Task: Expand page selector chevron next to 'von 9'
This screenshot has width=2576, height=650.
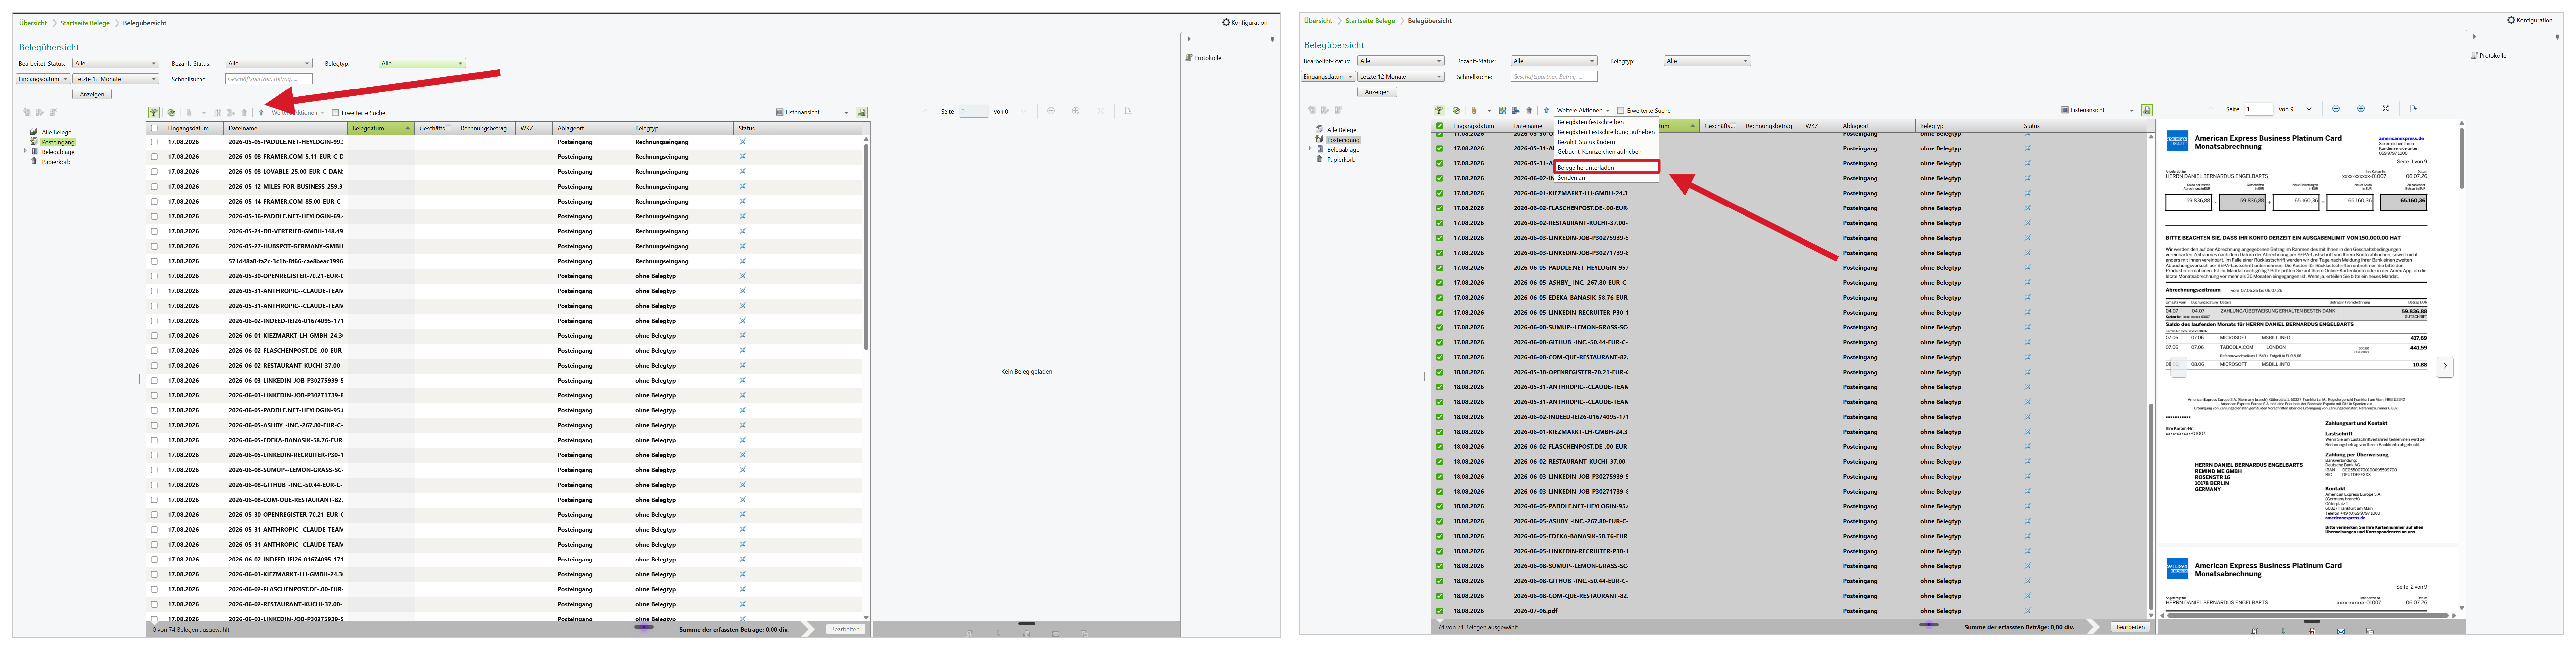Action: 2309,109
